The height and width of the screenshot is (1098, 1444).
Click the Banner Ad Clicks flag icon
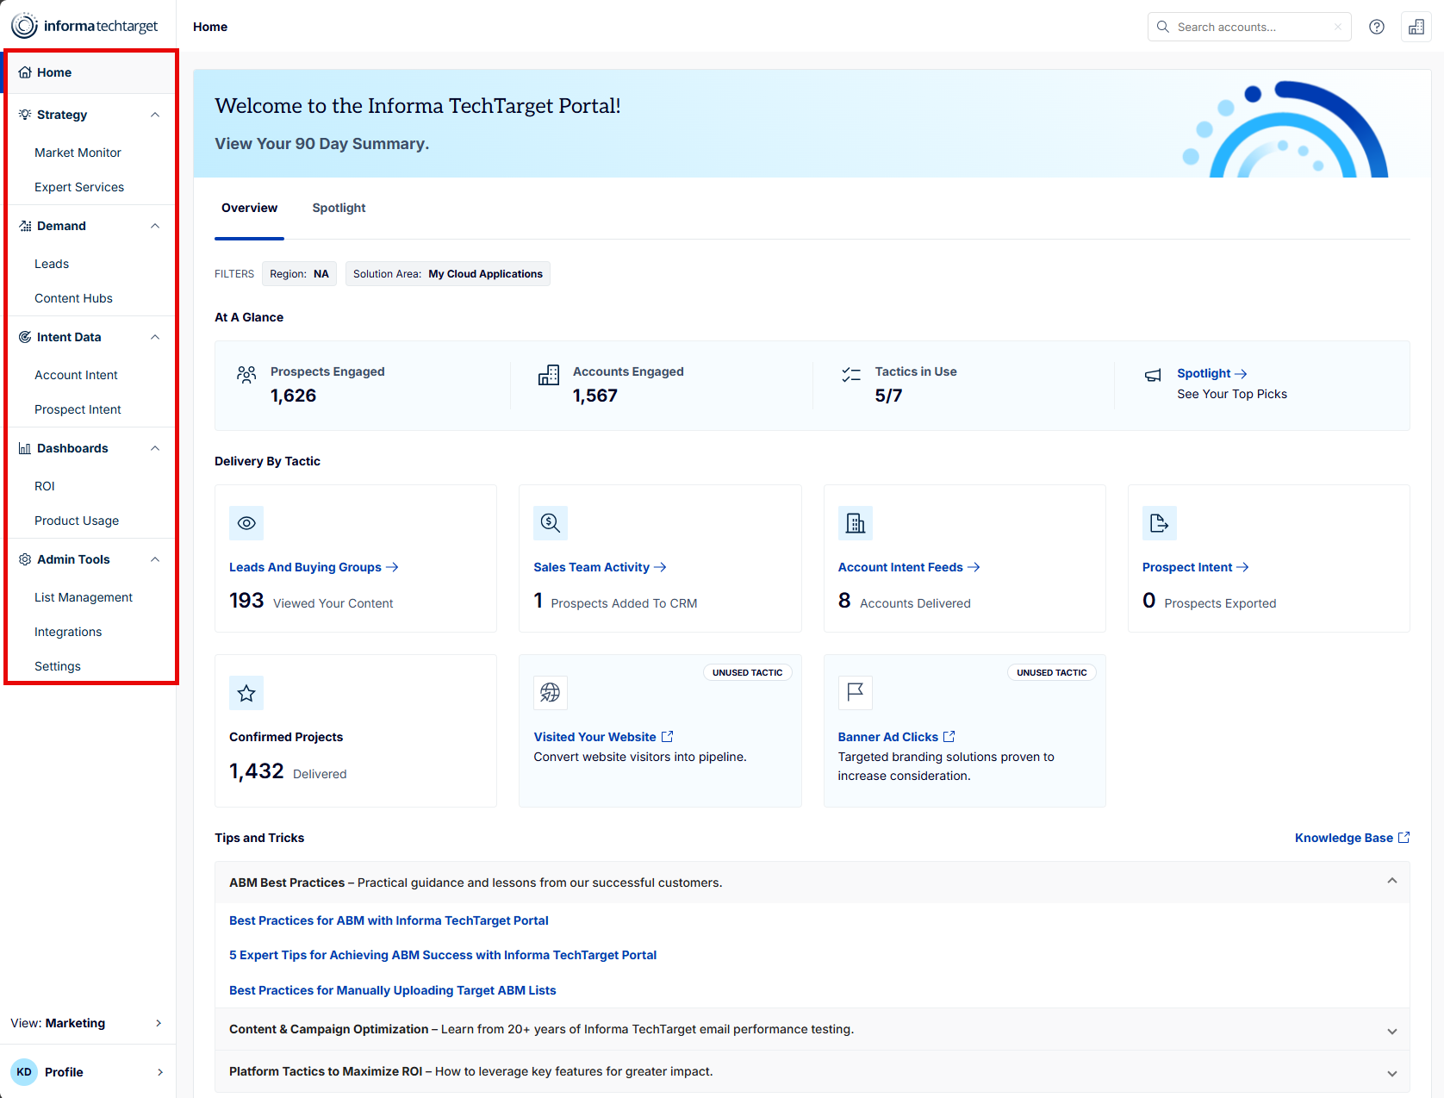click(x=856, y=693)
